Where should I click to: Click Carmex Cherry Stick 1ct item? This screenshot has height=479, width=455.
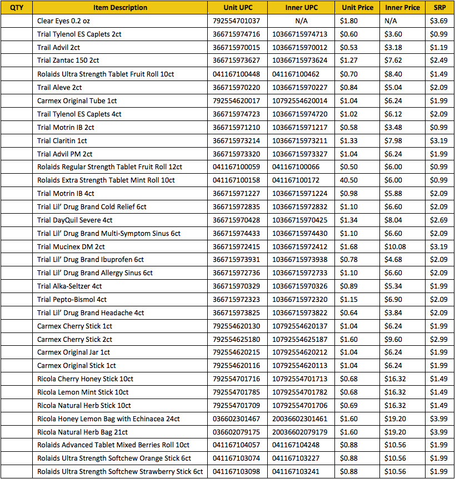coord(74,326)
